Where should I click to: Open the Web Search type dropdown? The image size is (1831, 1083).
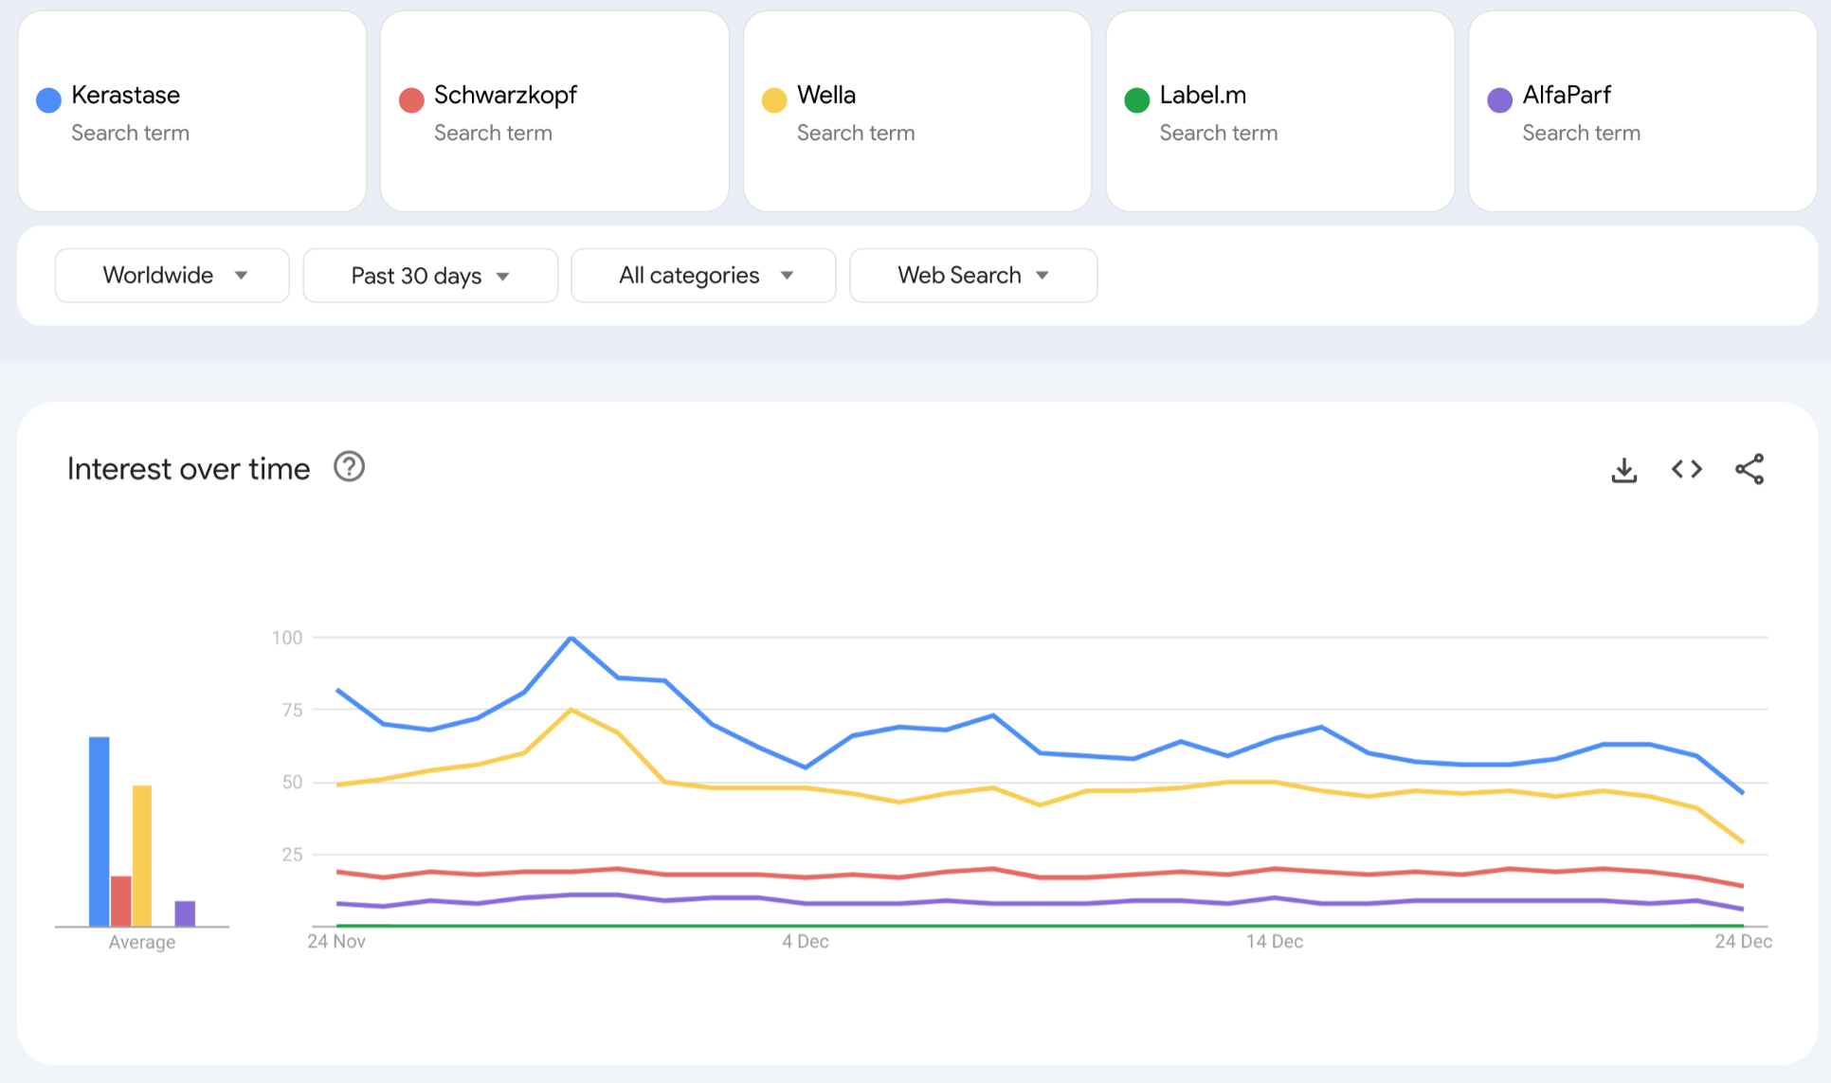(x=973, y=276)
